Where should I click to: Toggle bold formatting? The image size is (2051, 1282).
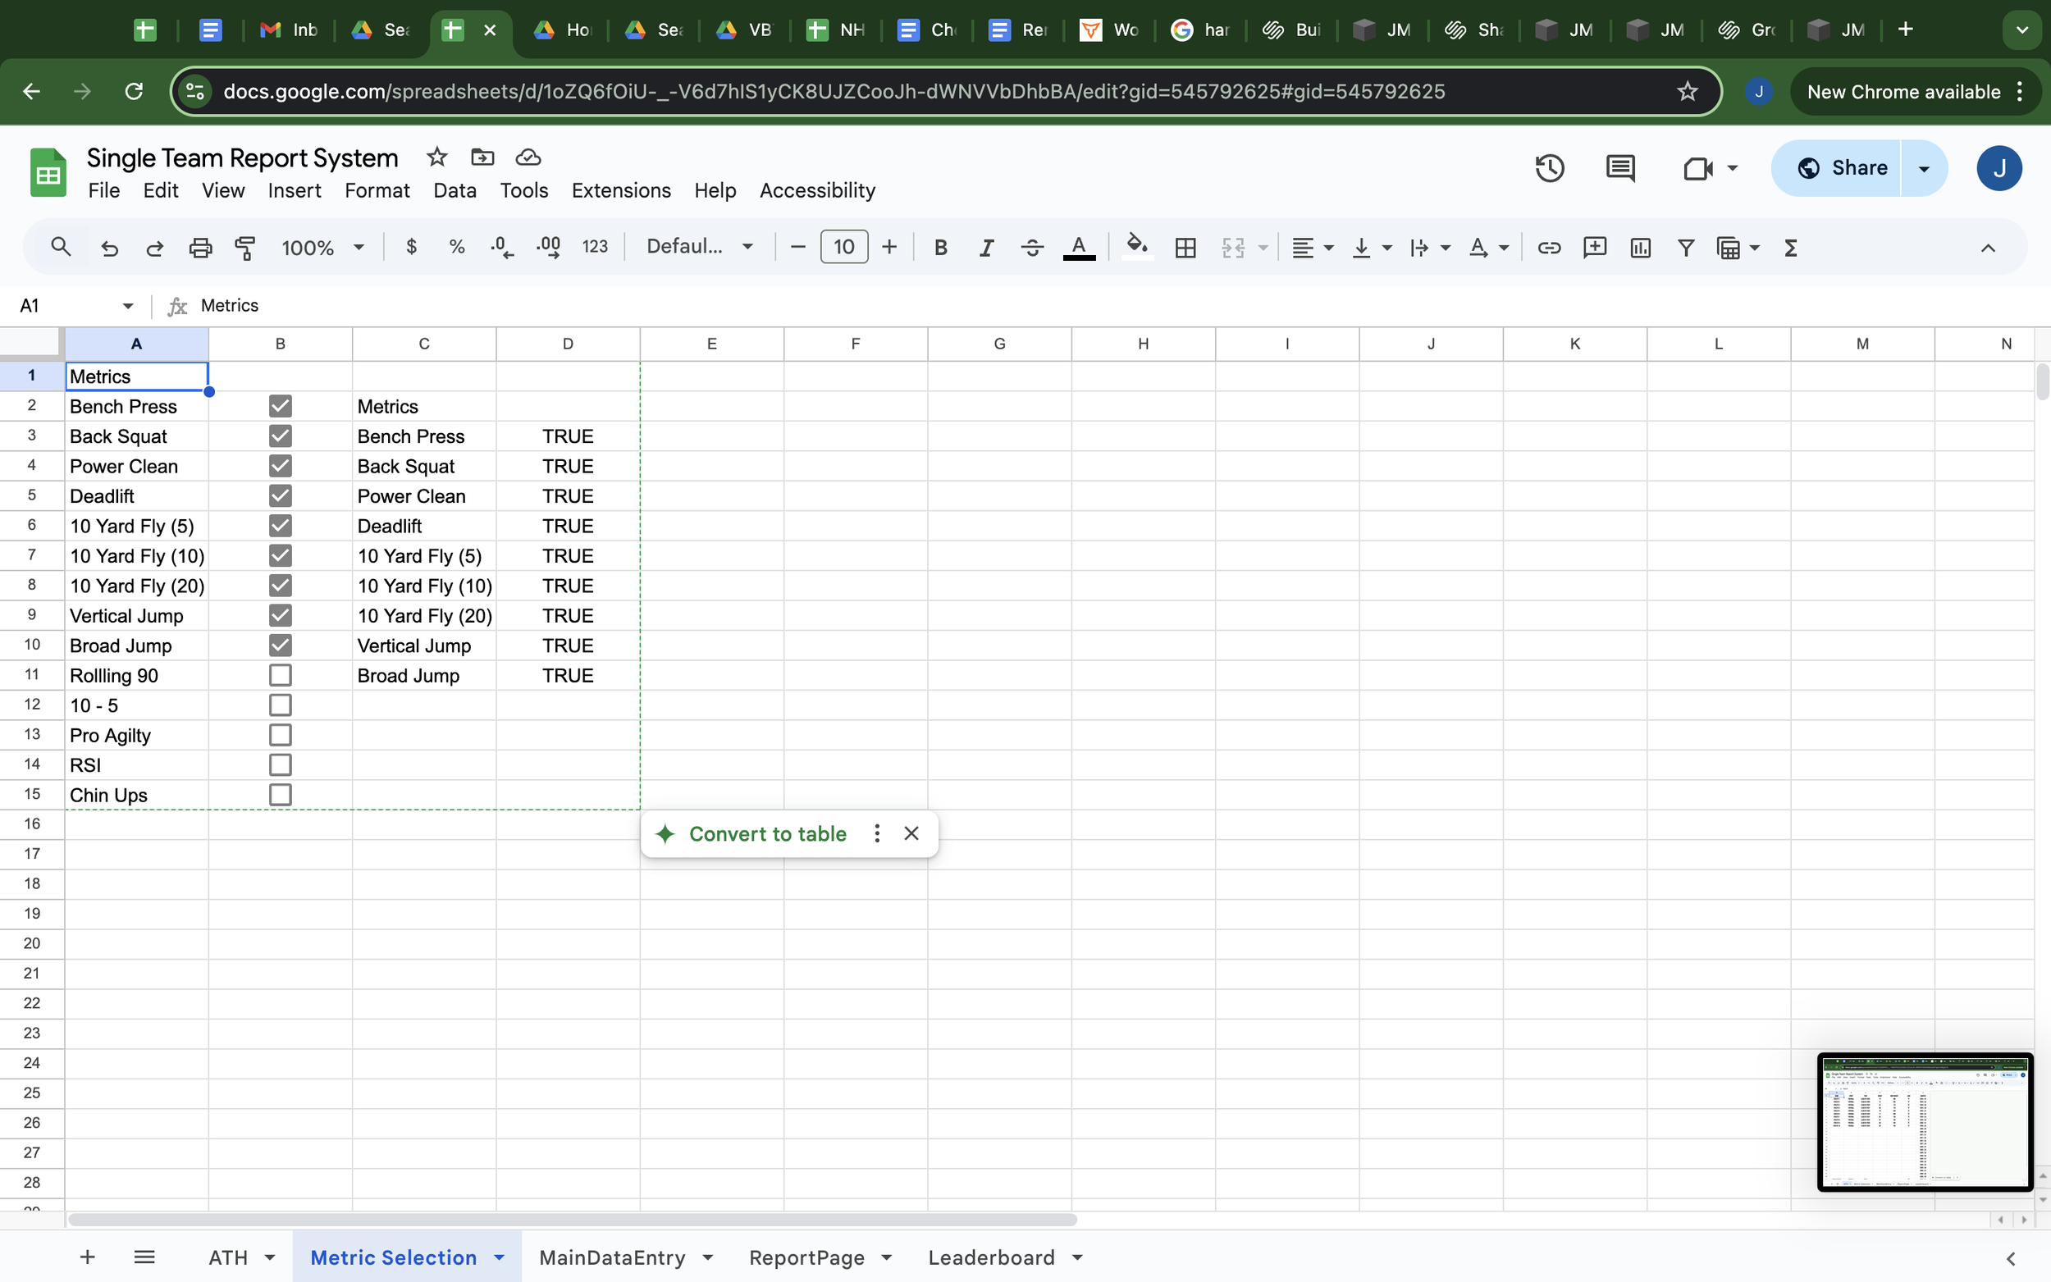click(x=940, y=248)
